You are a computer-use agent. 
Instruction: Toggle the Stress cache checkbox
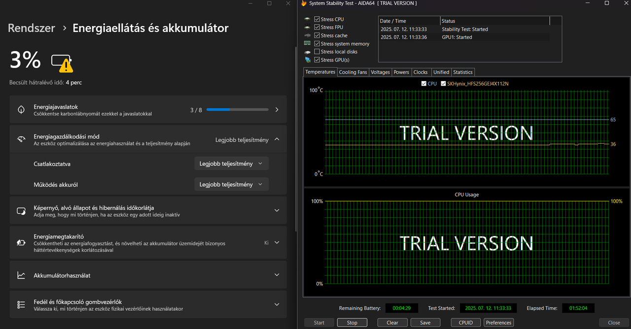(317, 35)
